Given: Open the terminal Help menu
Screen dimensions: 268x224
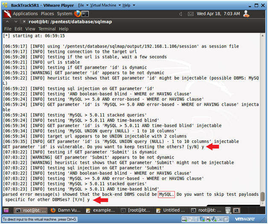Looking at the screenshot, I should [64, 29].
